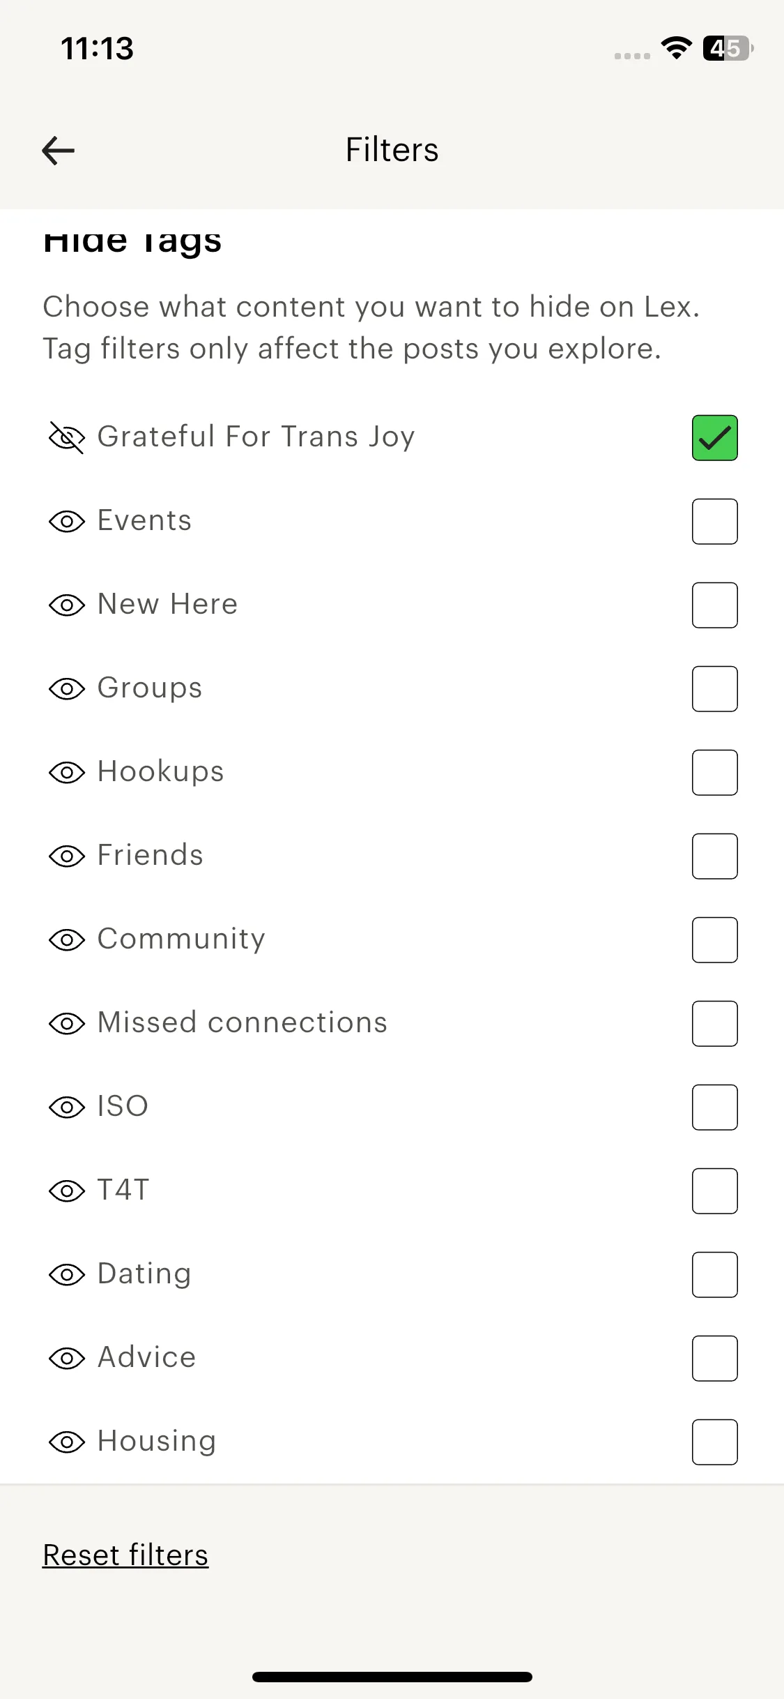Tap the battery indicator in status bar
Screen dimensions: 784x1699
coord(728,48)
